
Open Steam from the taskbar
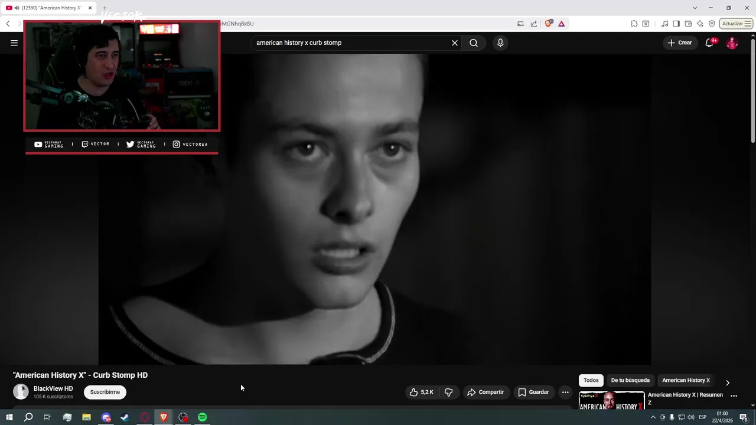(125, 417)
